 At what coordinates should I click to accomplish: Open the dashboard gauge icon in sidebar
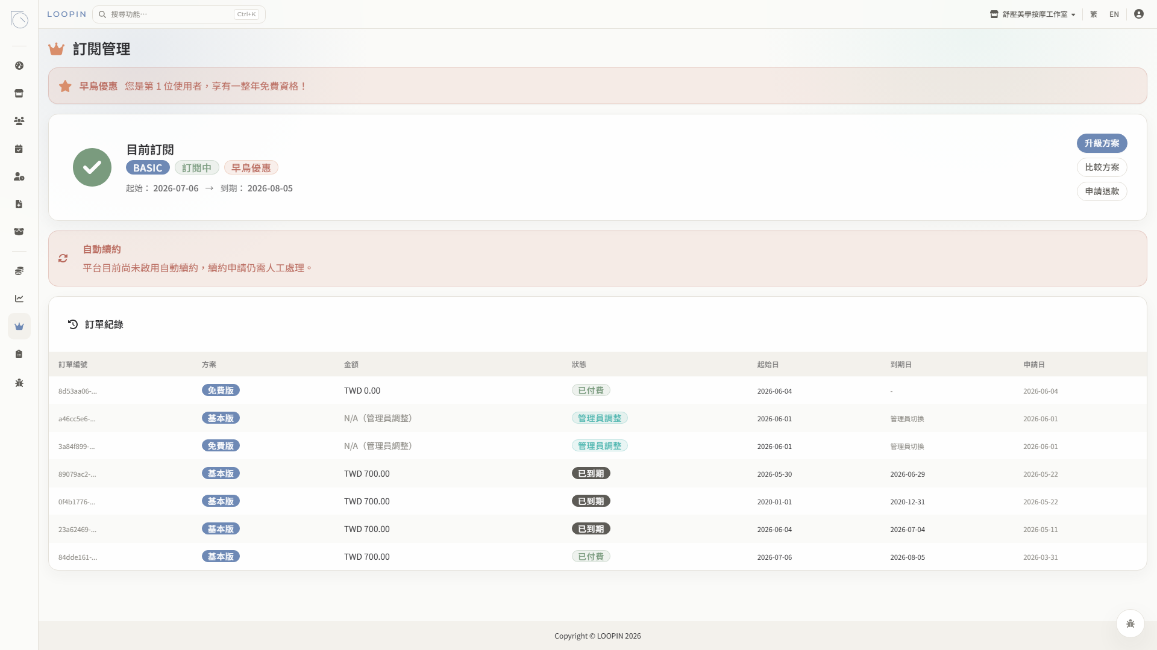(19, 66)
